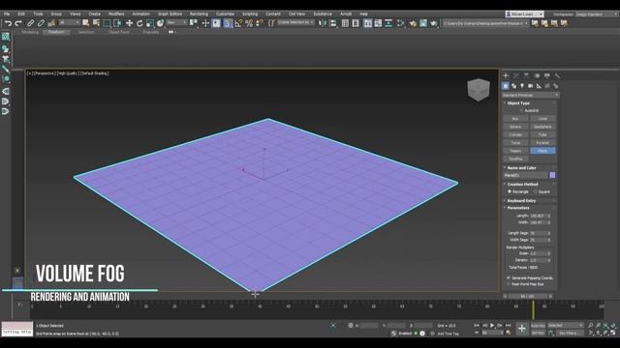Screen dimensions: 620x348
Task: Toggle Generate Mapping Coords checkbox
Action: (x=509, y=278)
